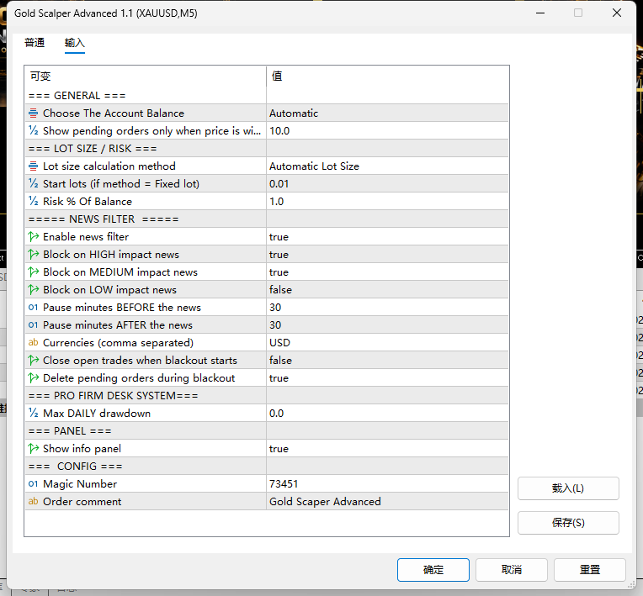The height and width of the screenshot is (596, 643).
Task: Open the Automatic Lot Size value dropdown
Action: (x=387, y=166)
